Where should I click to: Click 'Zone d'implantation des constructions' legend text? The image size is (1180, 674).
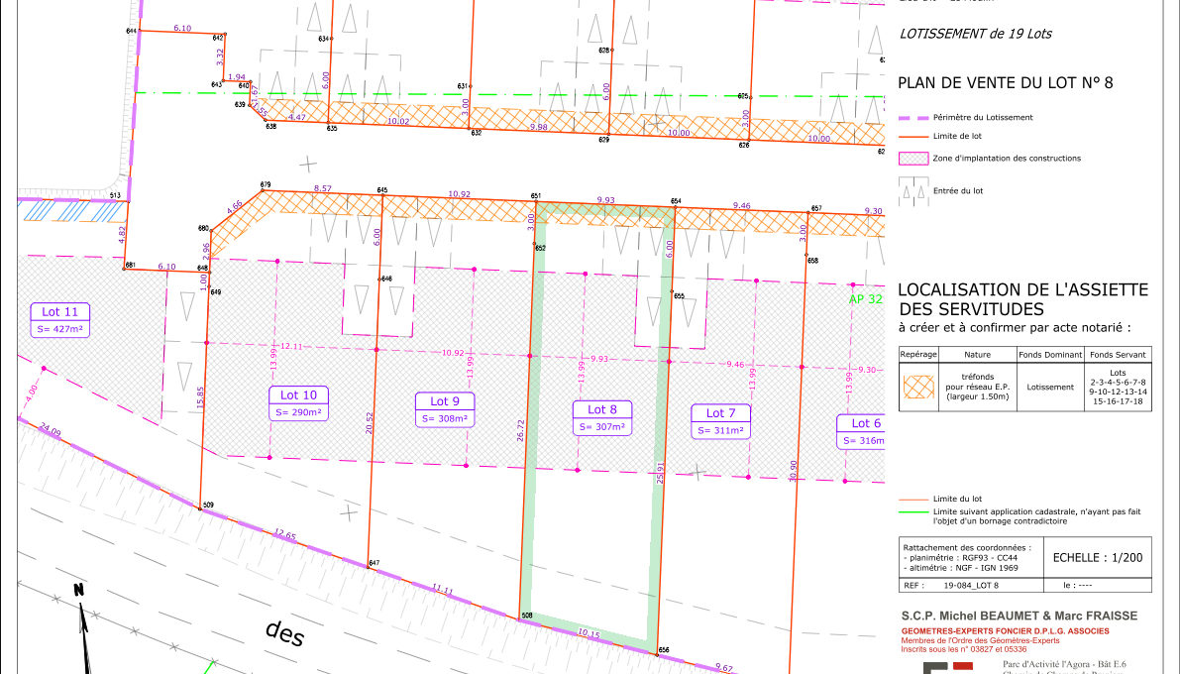click(x=1007, y=159)
